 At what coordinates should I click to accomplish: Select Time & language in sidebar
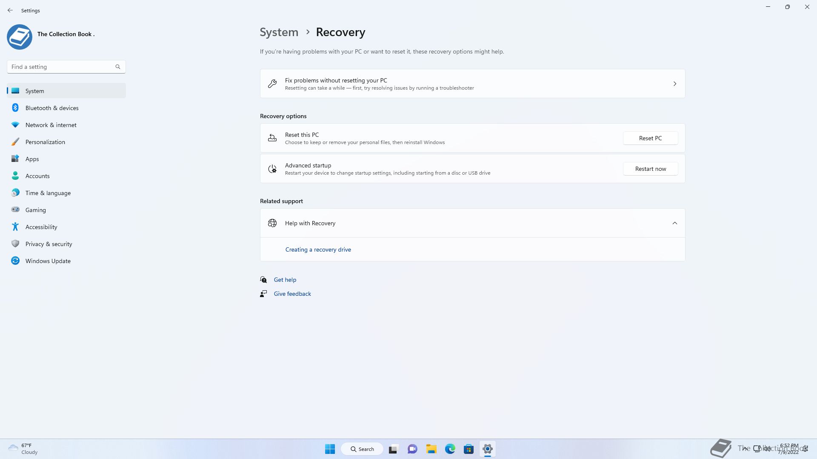48,193
